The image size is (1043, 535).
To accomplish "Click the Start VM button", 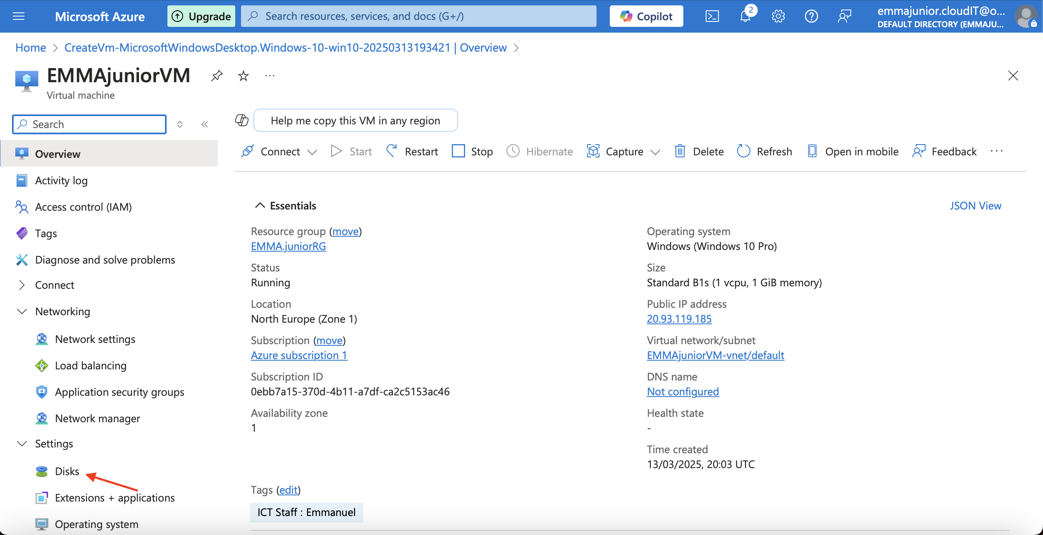I will pos(352,151).
